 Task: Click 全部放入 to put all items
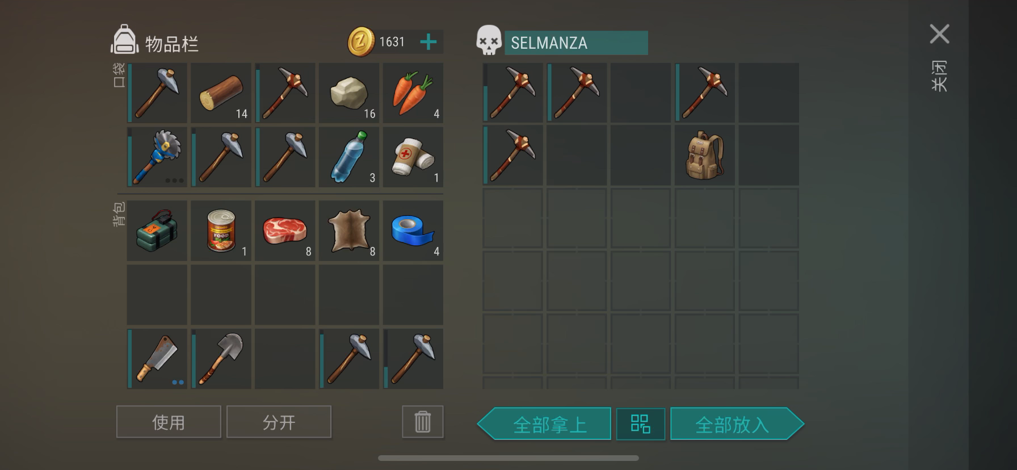[x=737, y=424]
